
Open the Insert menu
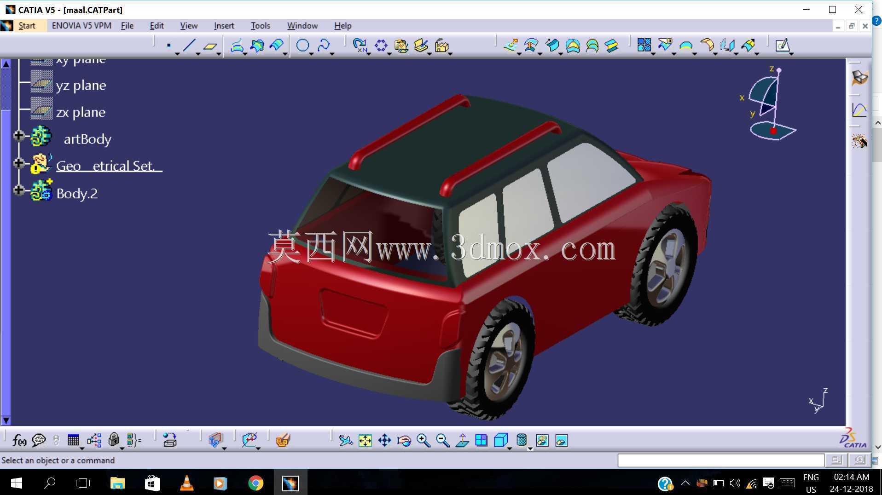224,26
